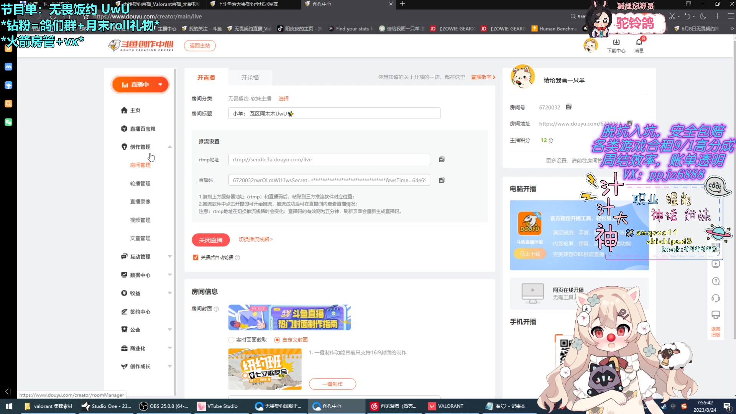736x414 pixels.
Task: Click the 切换推流线路 link
Action: [x=256, y=239]
